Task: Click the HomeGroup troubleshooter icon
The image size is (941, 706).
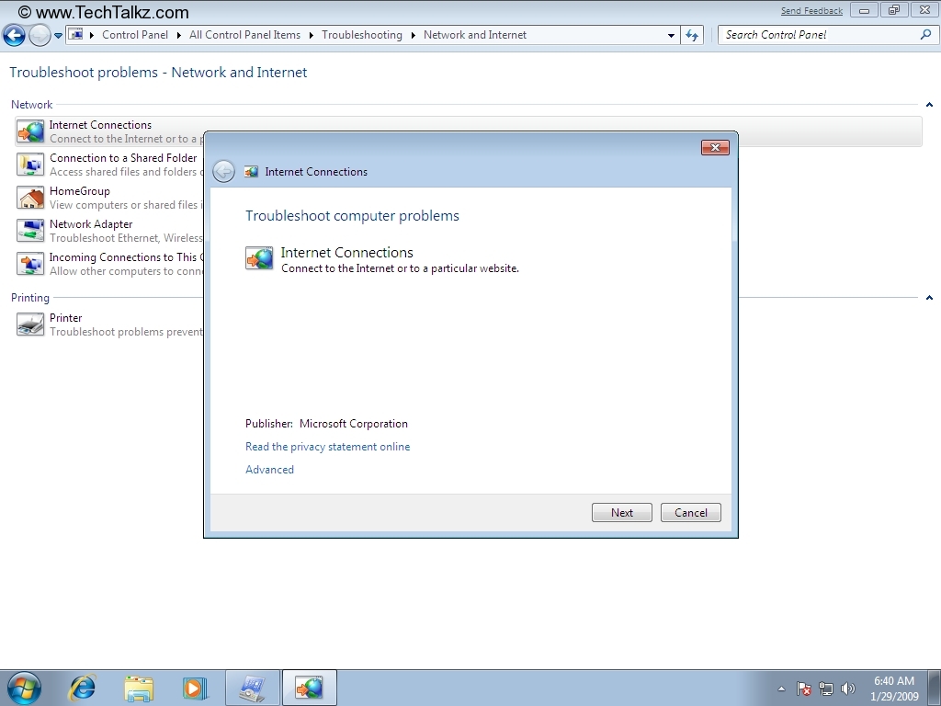Action: (30, 198)
